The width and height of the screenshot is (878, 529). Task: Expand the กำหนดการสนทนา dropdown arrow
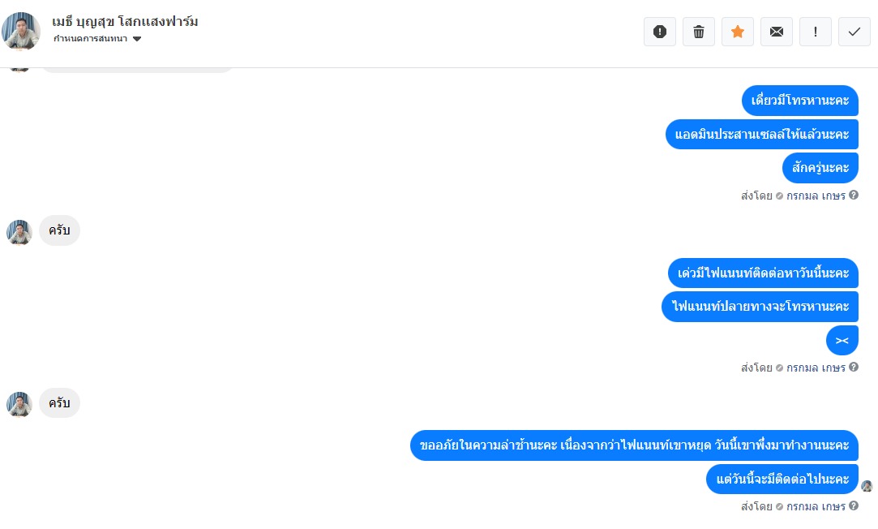pyautogui.click(x=137, y=39)
